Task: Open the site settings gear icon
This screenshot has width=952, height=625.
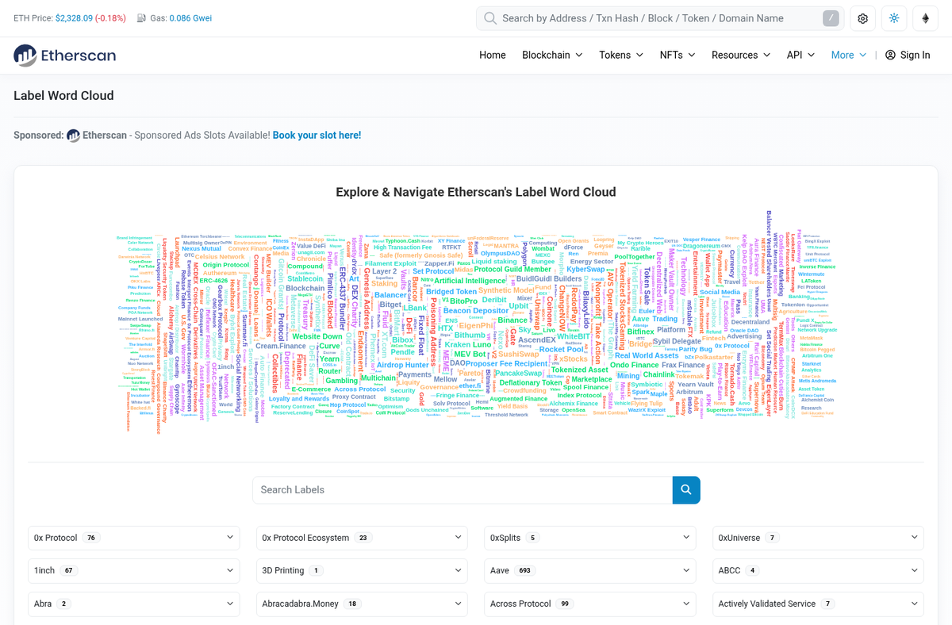Action: point(863,18)
